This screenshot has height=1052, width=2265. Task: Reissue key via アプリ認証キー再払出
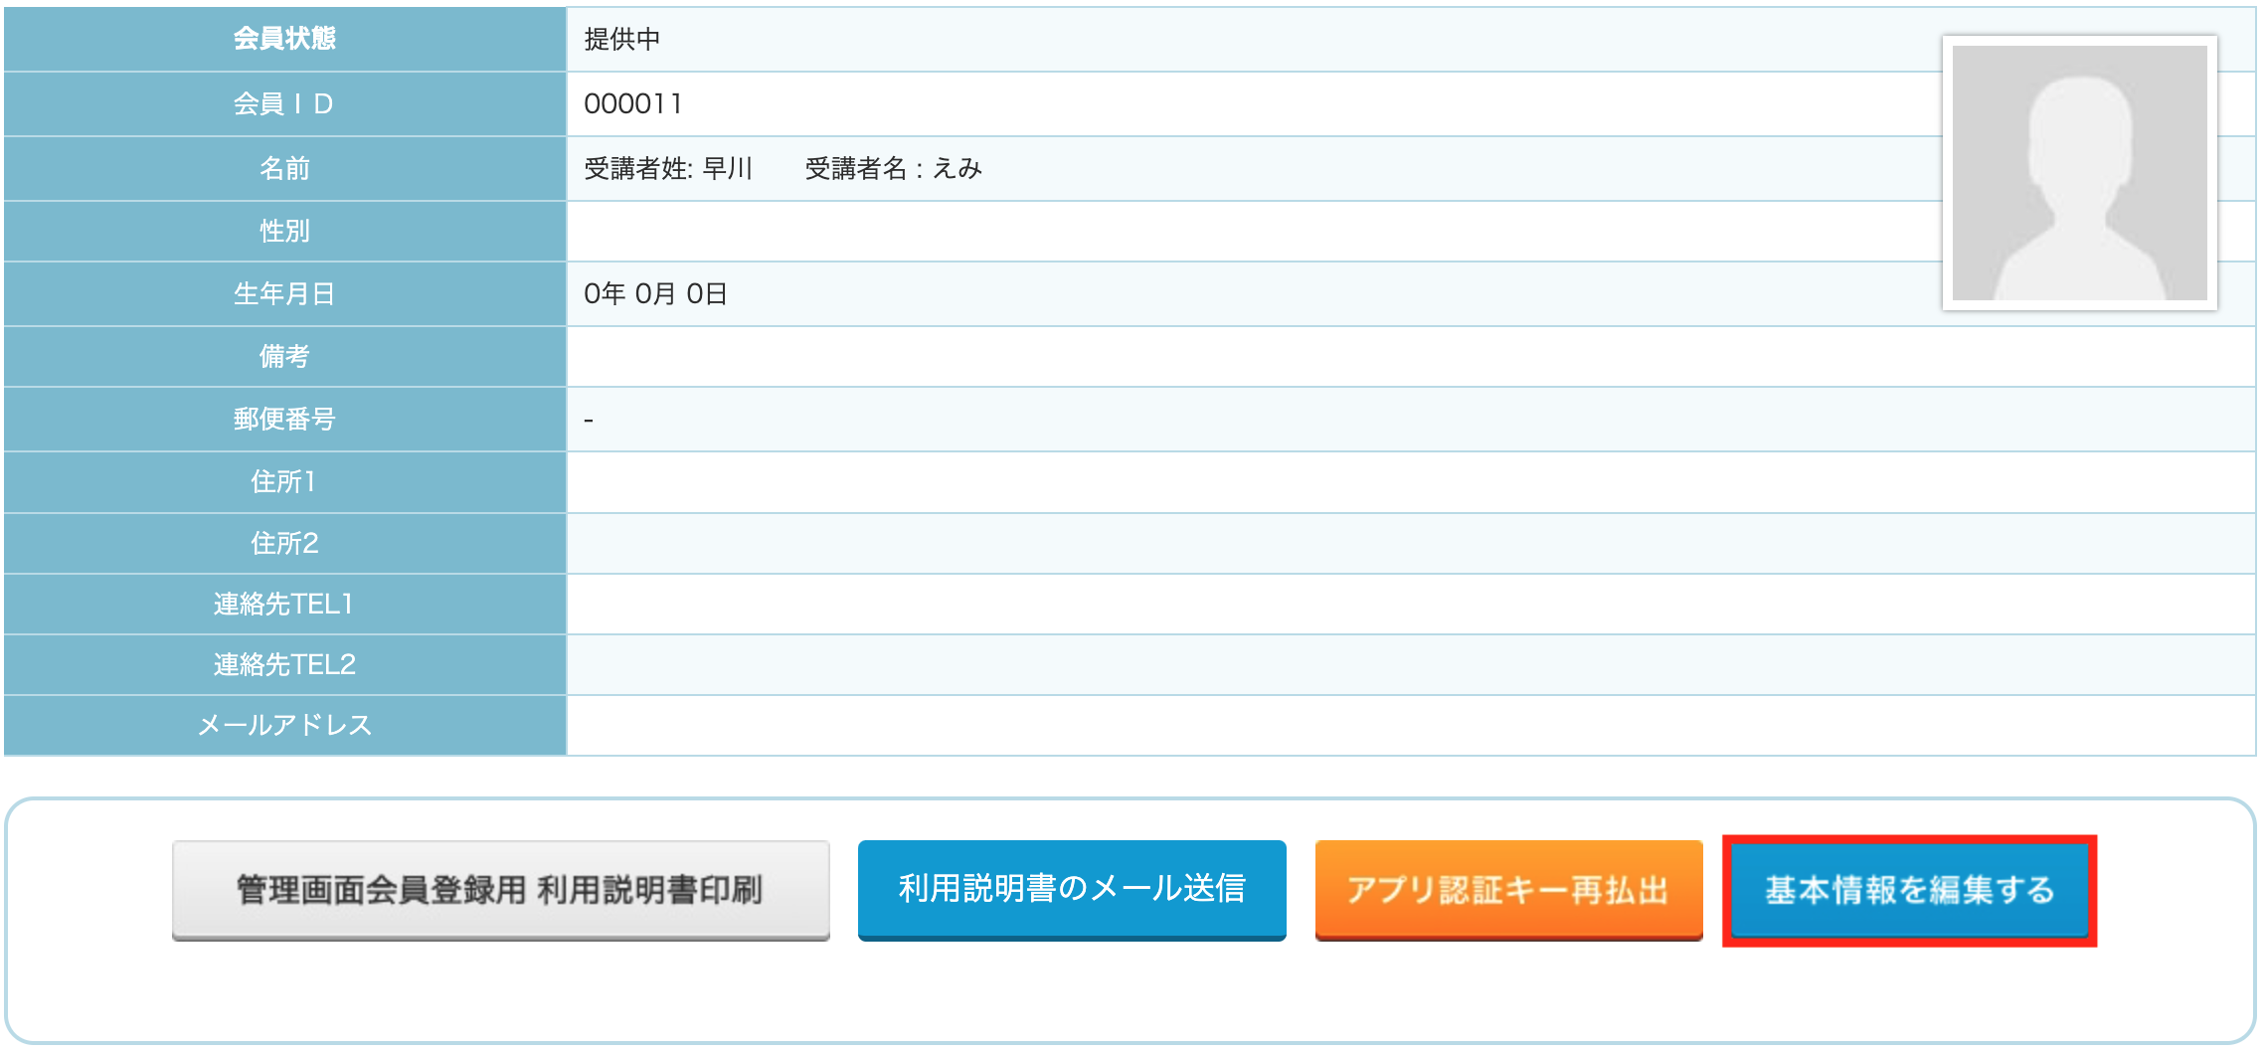1508,890
